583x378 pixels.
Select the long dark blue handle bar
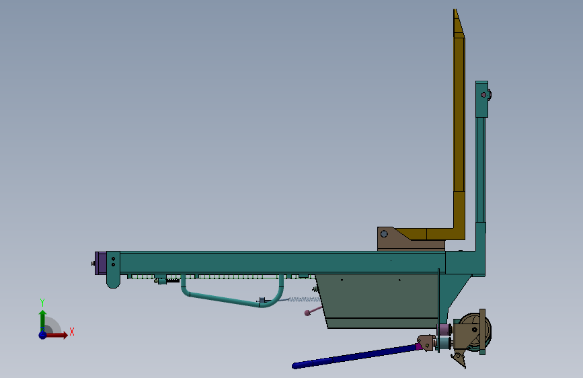pos(356,356)
